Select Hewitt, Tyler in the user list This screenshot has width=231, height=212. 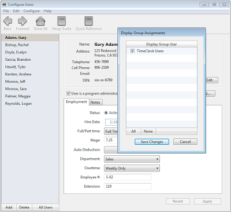pyautogui.click(x=30, y=67)
